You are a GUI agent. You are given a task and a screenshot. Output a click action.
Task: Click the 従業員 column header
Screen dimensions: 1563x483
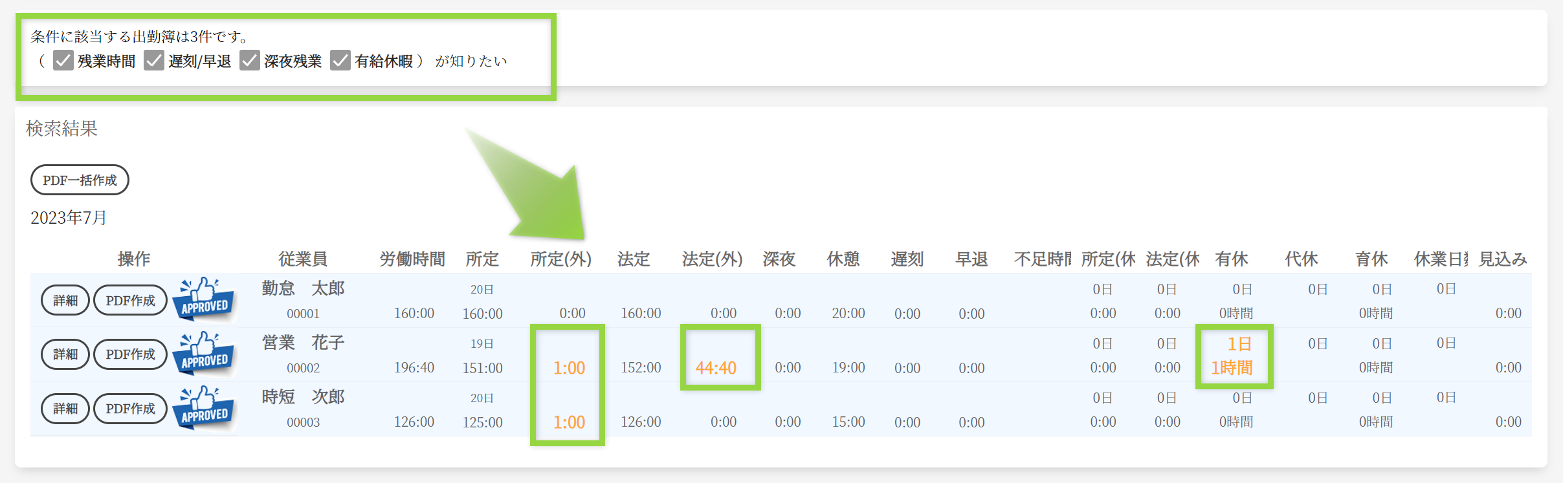pyautogui.click(x=303, y=259)
